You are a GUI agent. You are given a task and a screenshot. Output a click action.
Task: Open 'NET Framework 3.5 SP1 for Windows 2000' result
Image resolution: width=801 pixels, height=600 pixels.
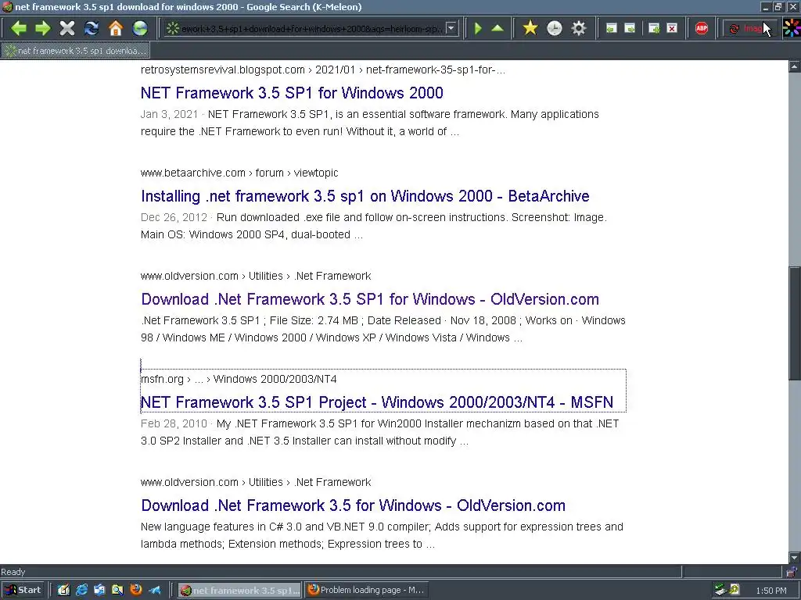[292, 93]
